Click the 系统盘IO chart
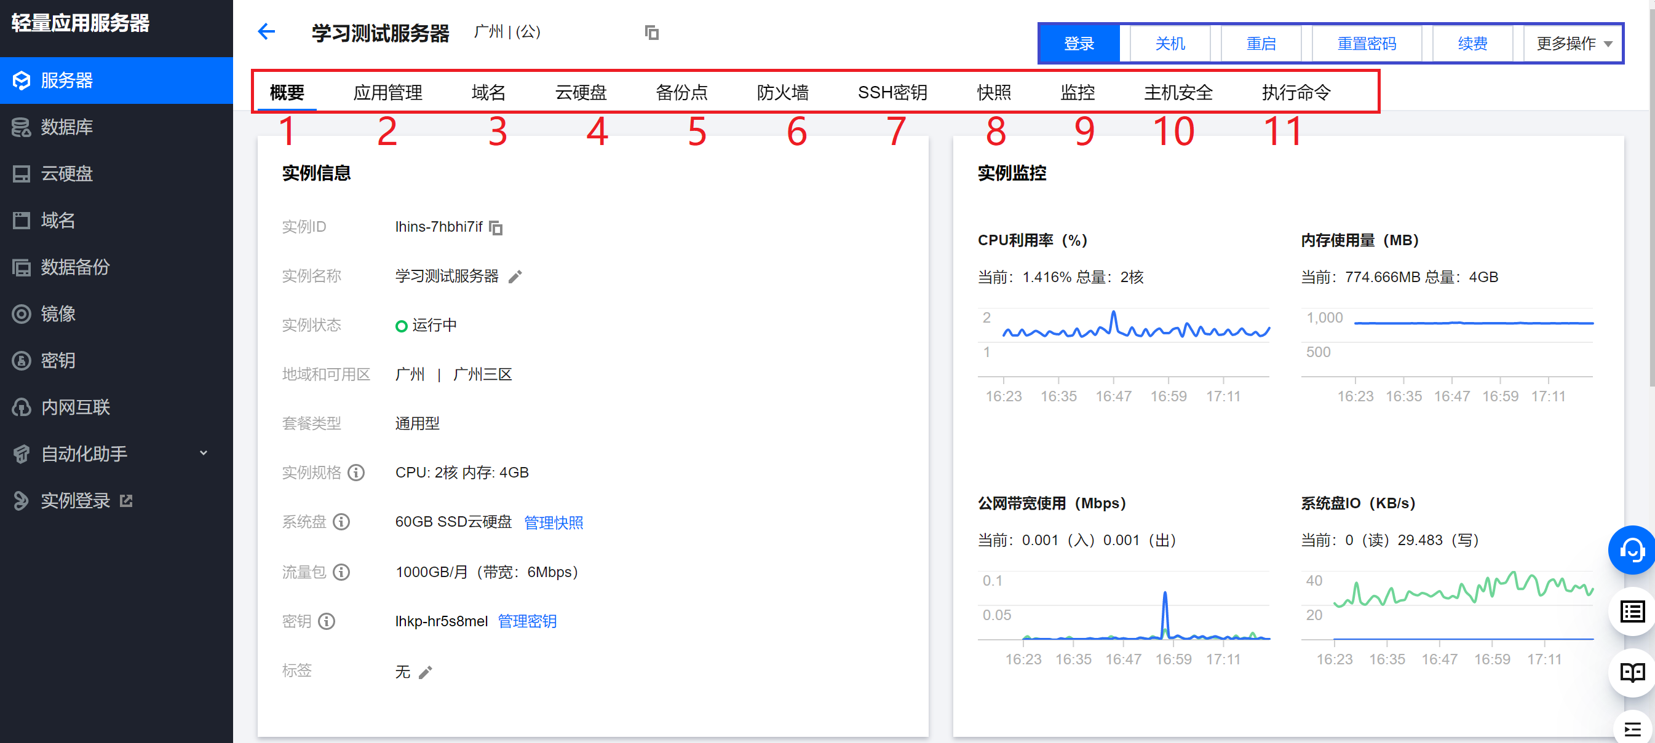 (x=1447, y=618)
